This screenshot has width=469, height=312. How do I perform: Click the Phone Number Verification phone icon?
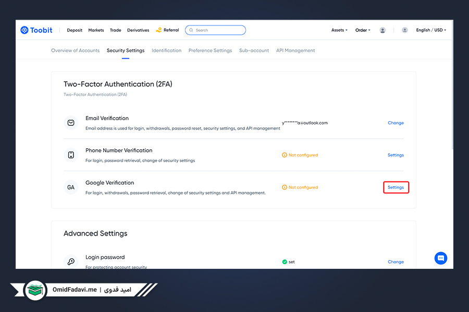click(x=71, y=155)
